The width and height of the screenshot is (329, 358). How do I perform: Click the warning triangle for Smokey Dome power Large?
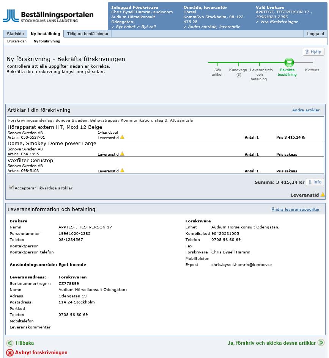pos(122,154)
